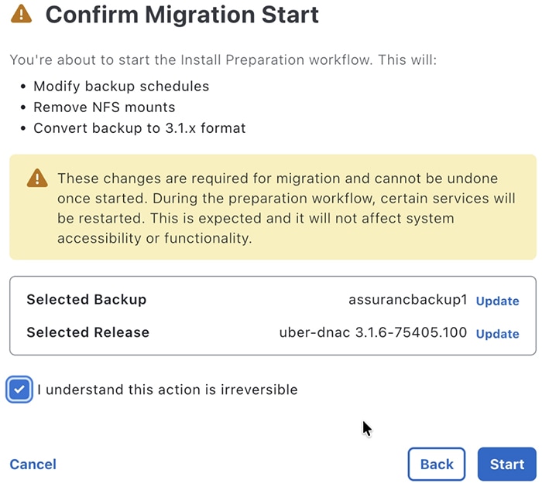Uncheck the irreversible action acknowledgment checkbox
542x490 pixels.
[20, 390]
